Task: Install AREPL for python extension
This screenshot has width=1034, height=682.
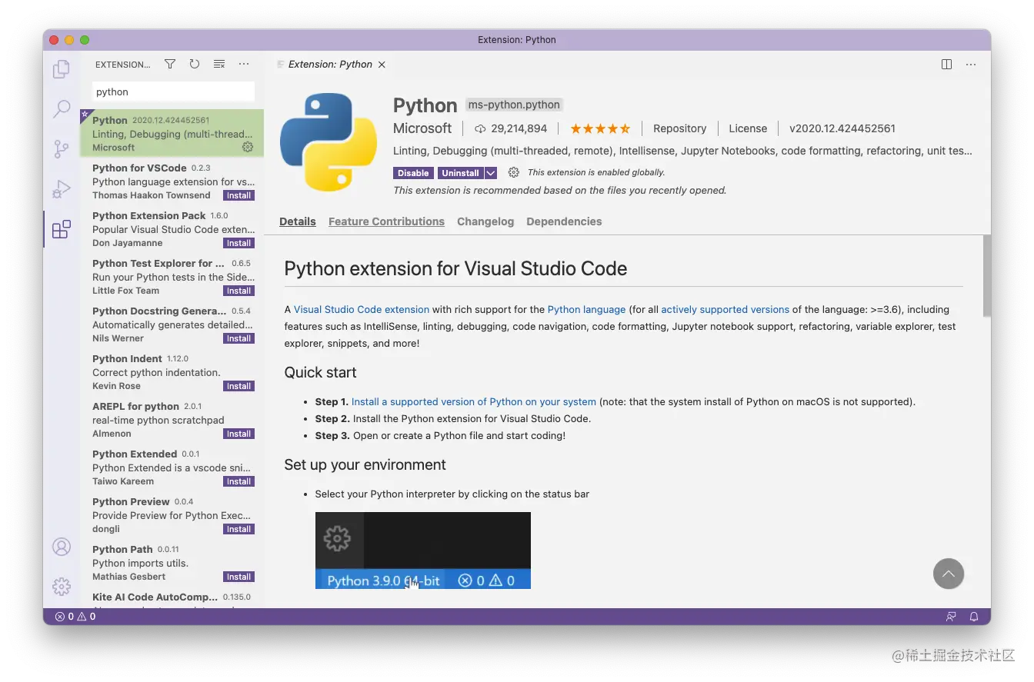Action: pyautogui.click(x=238, y=434)
